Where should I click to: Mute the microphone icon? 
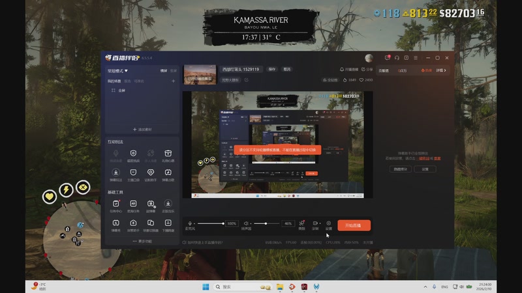(x=190, y=223)
